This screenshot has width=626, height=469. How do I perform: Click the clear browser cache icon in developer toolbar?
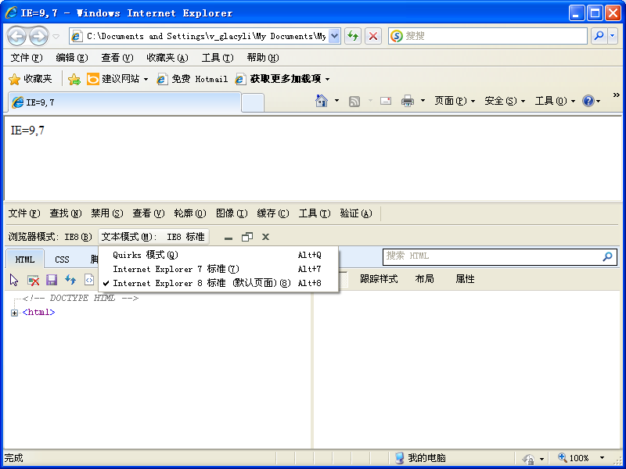(x=33, y=280)
